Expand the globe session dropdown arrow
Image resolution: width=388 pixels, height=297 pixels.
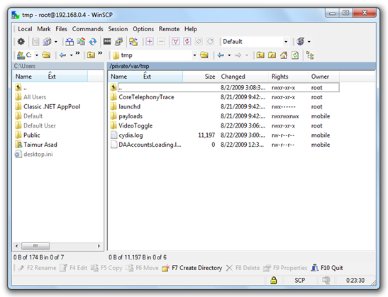tap(309, 42)
